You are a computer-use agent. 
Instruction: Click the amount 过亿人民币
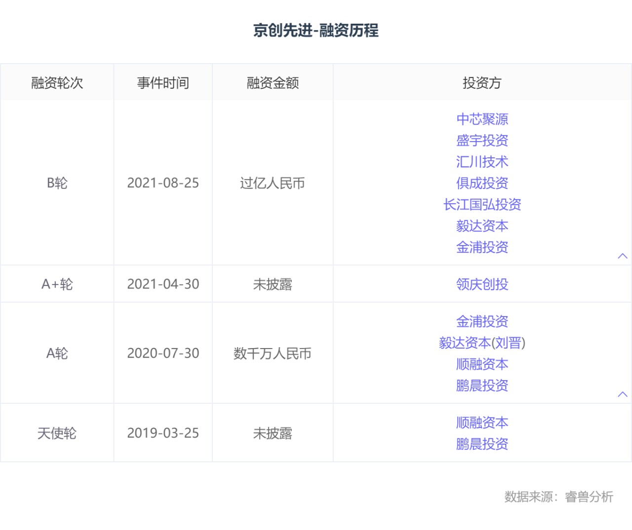pyautogui.click(x=273, y=183)
